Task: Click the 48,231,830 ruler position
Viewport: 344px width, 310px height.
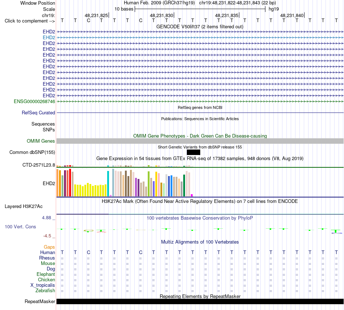Action: [162, 15]
